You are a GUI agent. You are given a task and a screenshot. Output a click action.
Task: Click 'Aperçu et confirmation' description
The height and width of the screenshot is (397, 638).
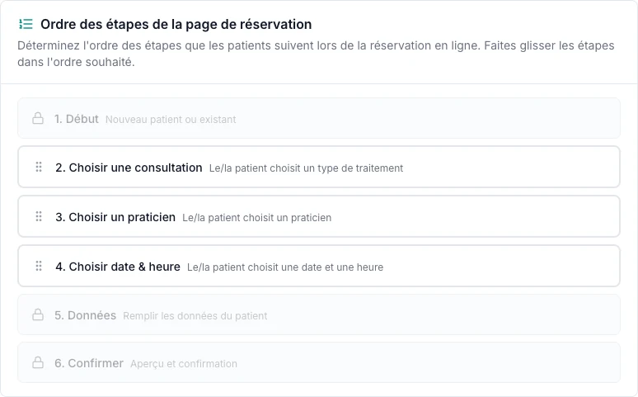(x=184, y=364)
